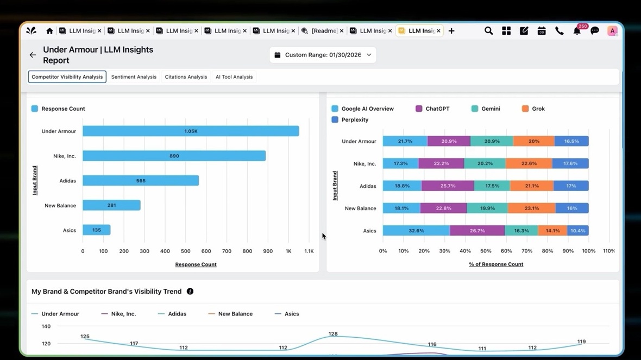Click the phone call icon
Viewport: 641px width, 360px height.
tap(559, 30)
